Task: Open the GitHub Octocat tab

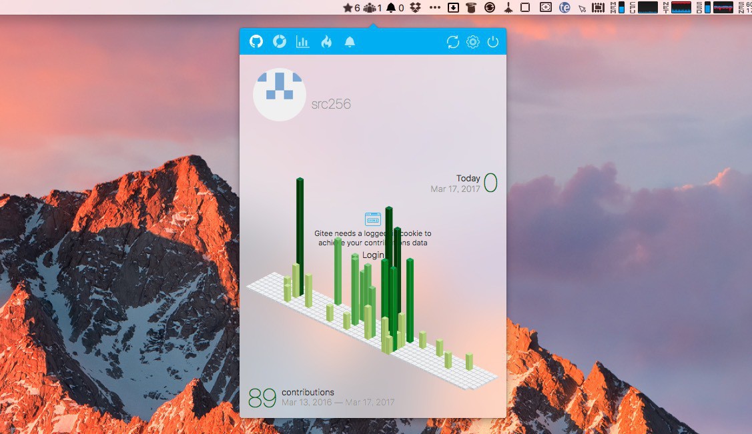Action: pos(256,42)
